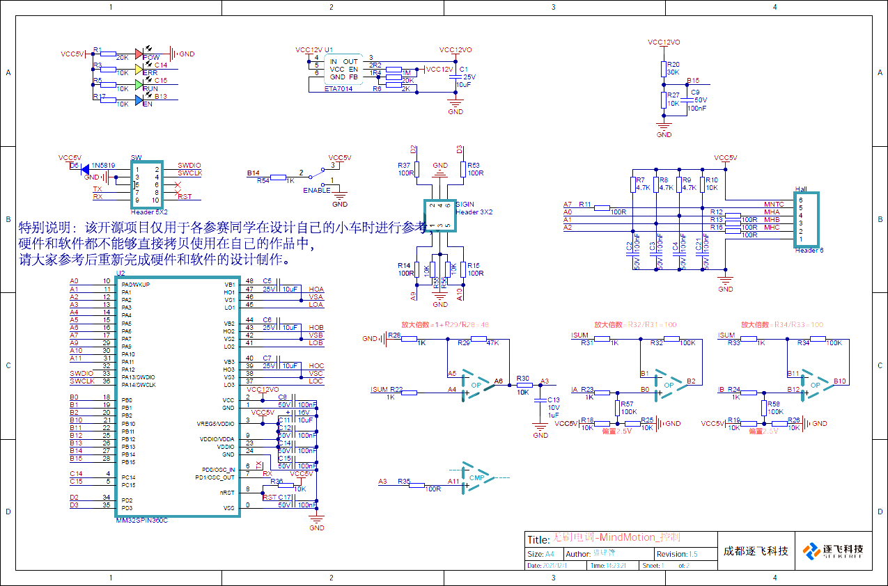Select the D6 1N5819 diode symbol

[84, 168]
